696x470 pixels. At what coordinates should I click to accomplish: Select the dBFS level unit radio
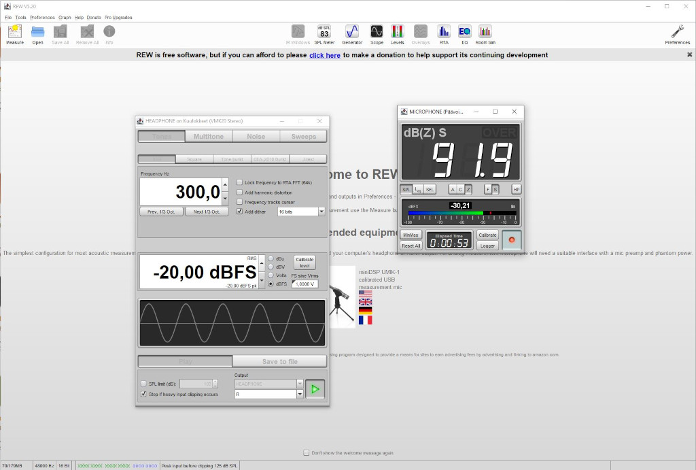click(271, 284)
